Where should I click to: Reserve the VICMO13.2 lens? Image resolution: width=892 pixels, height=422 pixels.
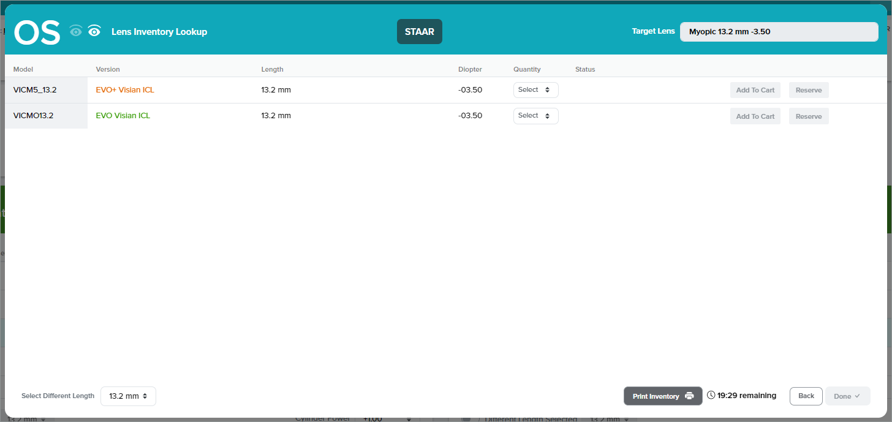[808, 116]
